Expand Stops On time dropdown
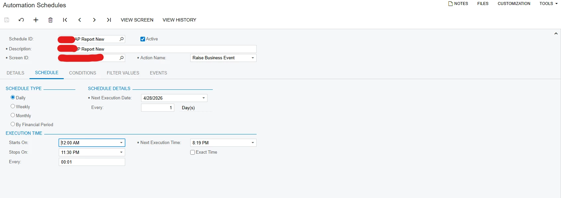 pyautogui.click(x=121, y=152)
